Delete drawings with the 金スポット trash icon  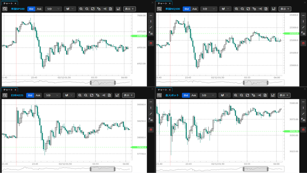point(303,130)
